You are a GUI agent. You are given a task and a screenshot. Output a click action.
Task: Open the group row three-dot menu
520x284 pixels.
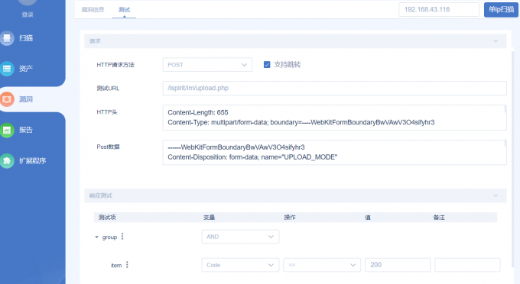click(122, 237)
